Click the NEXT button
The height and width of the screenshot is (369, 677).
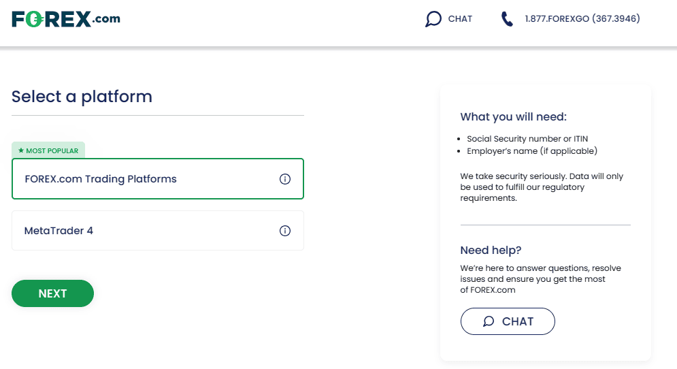pyautogui.click(x=52, y=293)
